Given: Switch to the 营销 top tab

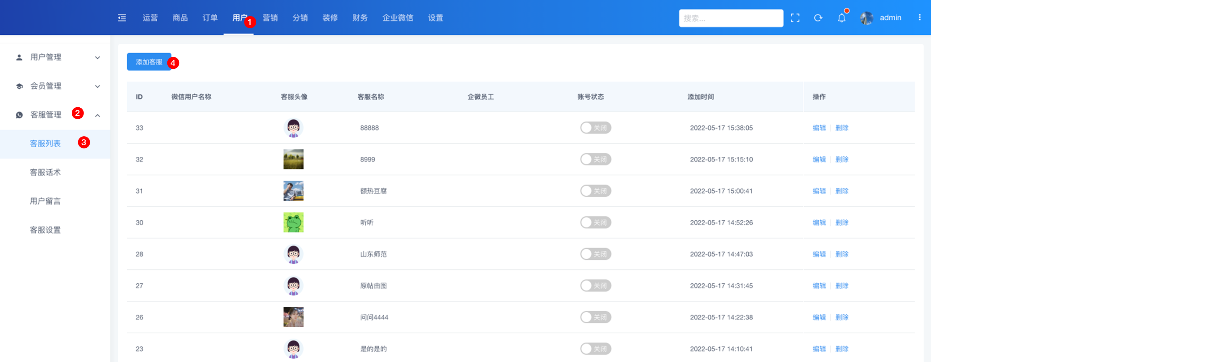Looking at the screenshot, I should click(270, 18).
